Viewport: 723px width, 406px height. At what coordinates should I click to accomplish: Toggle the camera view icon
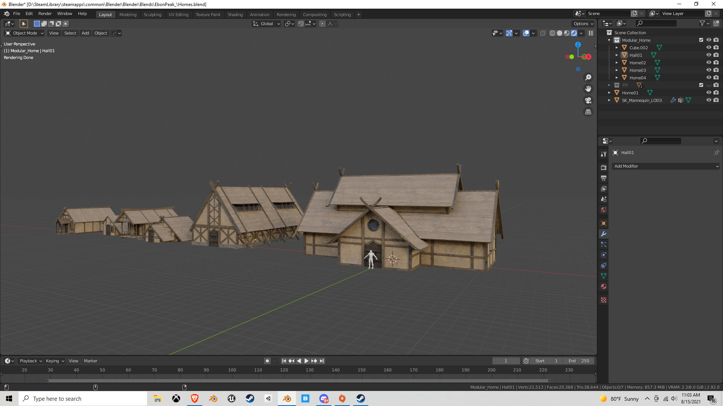tap(588, 100)
